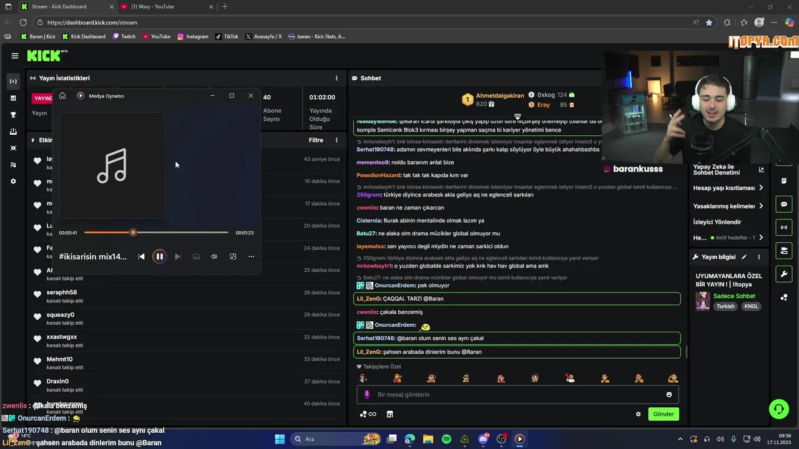
Task: Skip to next track in media player
Action: click(x=178, y=256)
